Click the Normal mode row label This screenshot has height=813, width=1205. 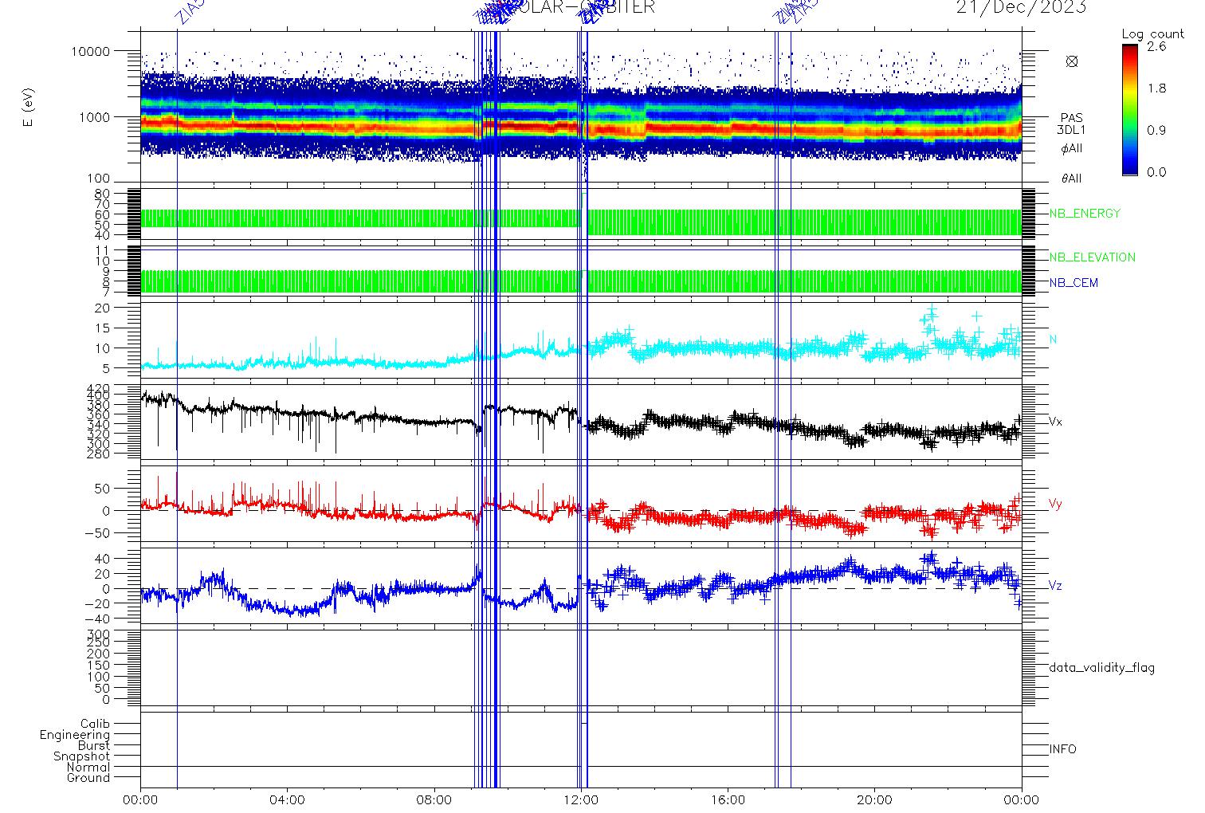coord(89,767)
